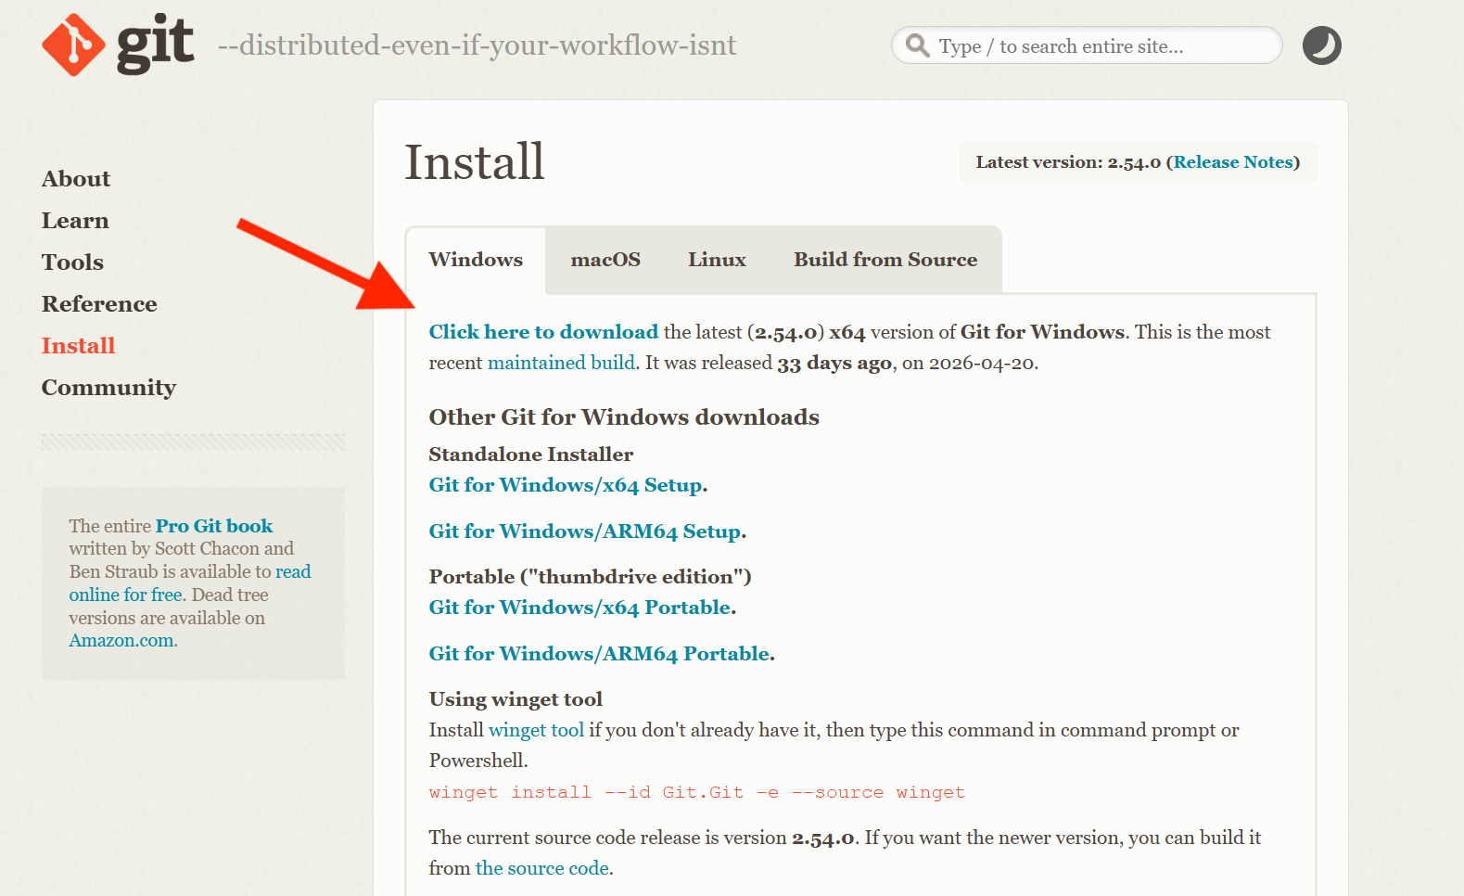Click the 'read online for free' link
Viewport: 1464px width, 896px height.
pyautogui.click(x=190, y=583)
